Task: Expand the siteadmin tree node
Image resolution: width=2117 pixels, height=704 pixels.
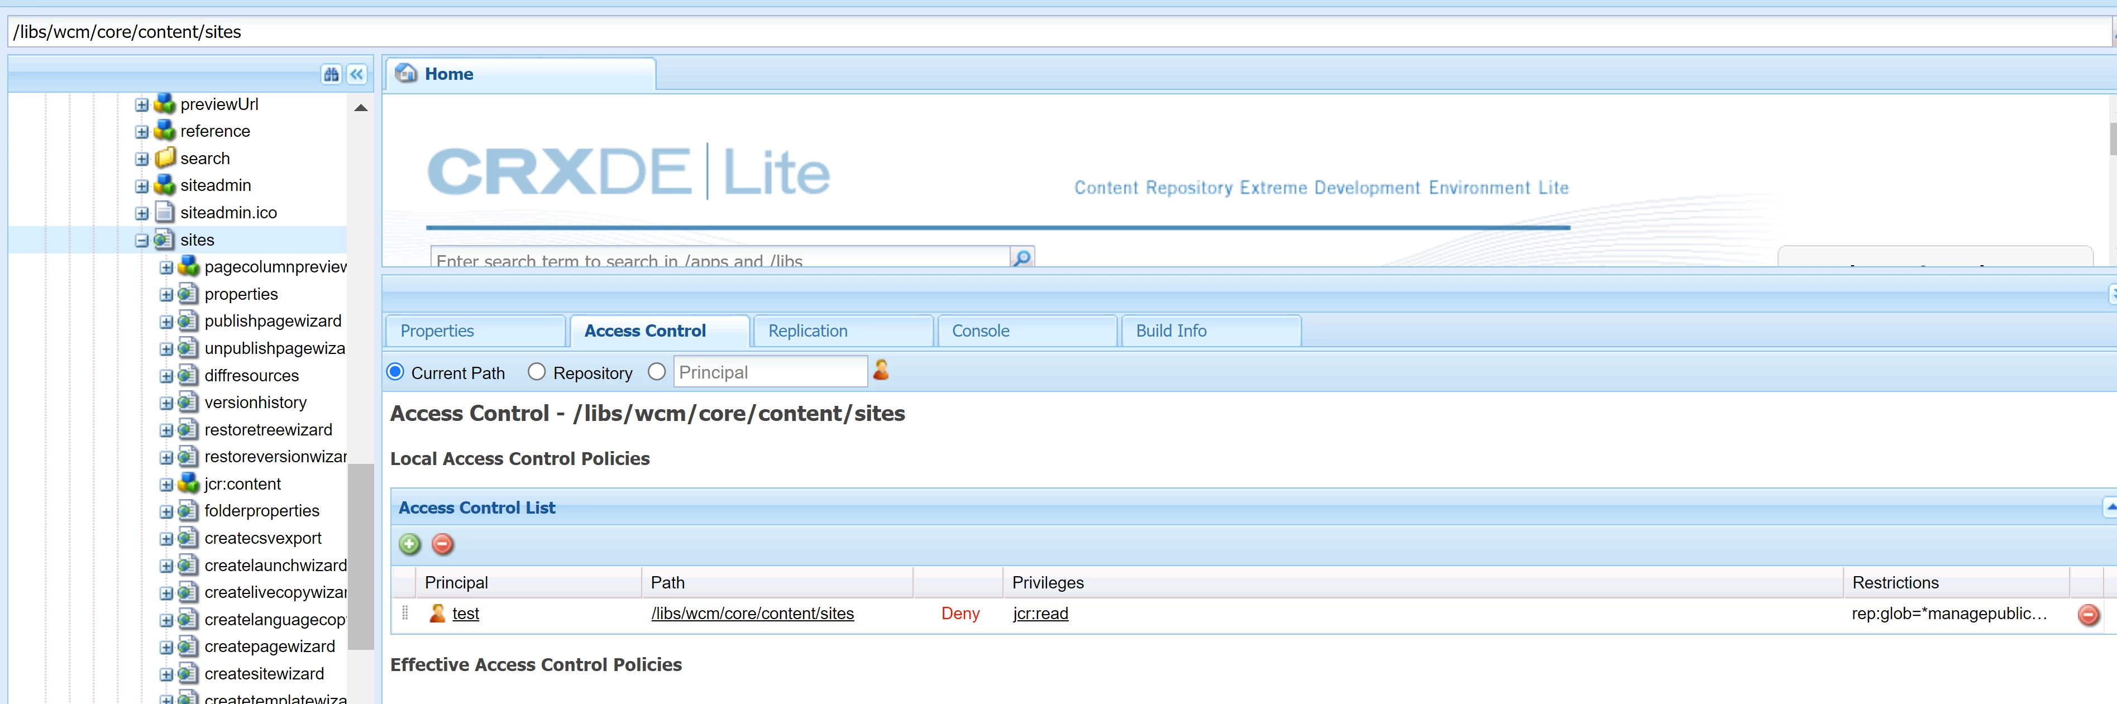Action: pyautogui.click(x=142, y=186)
